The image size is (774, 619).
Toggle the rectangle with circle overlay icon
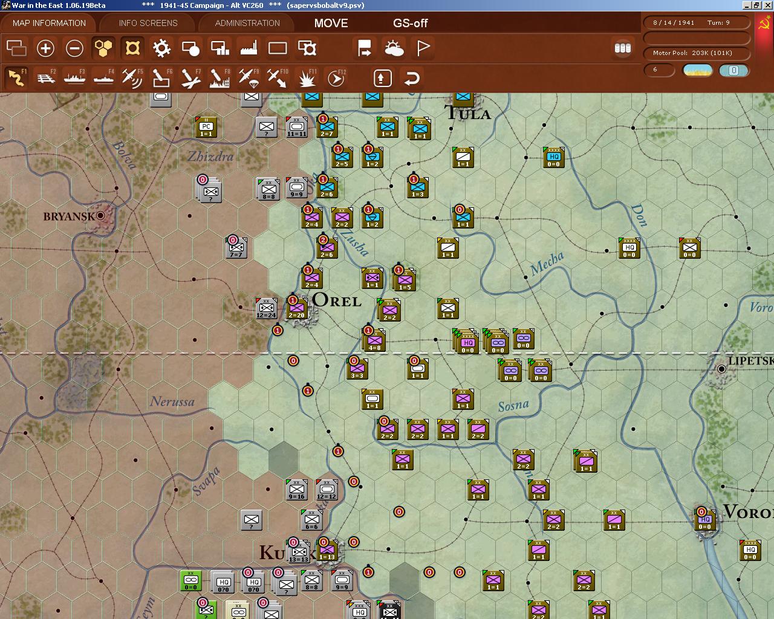(x=190, y=48)
